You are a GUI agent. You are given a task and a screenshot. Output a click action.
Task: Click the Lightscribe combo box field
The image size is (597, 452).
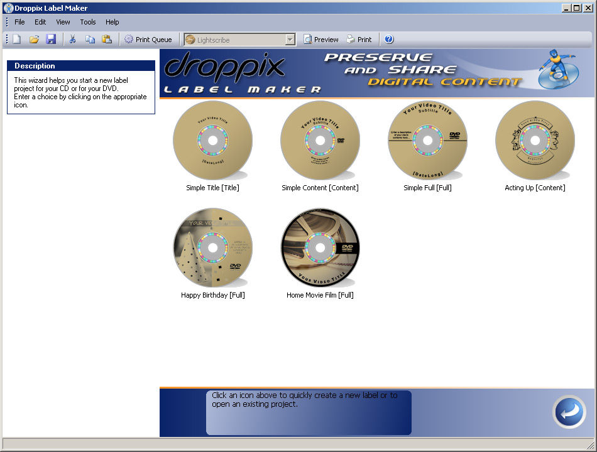click(239, 40)
